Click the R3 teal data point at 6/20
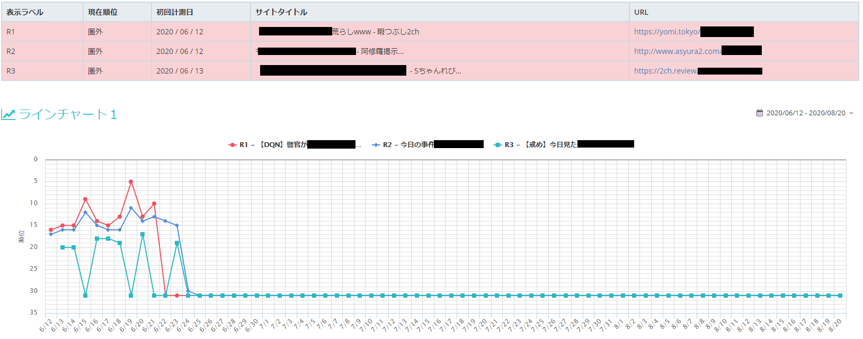 point(143,234)
